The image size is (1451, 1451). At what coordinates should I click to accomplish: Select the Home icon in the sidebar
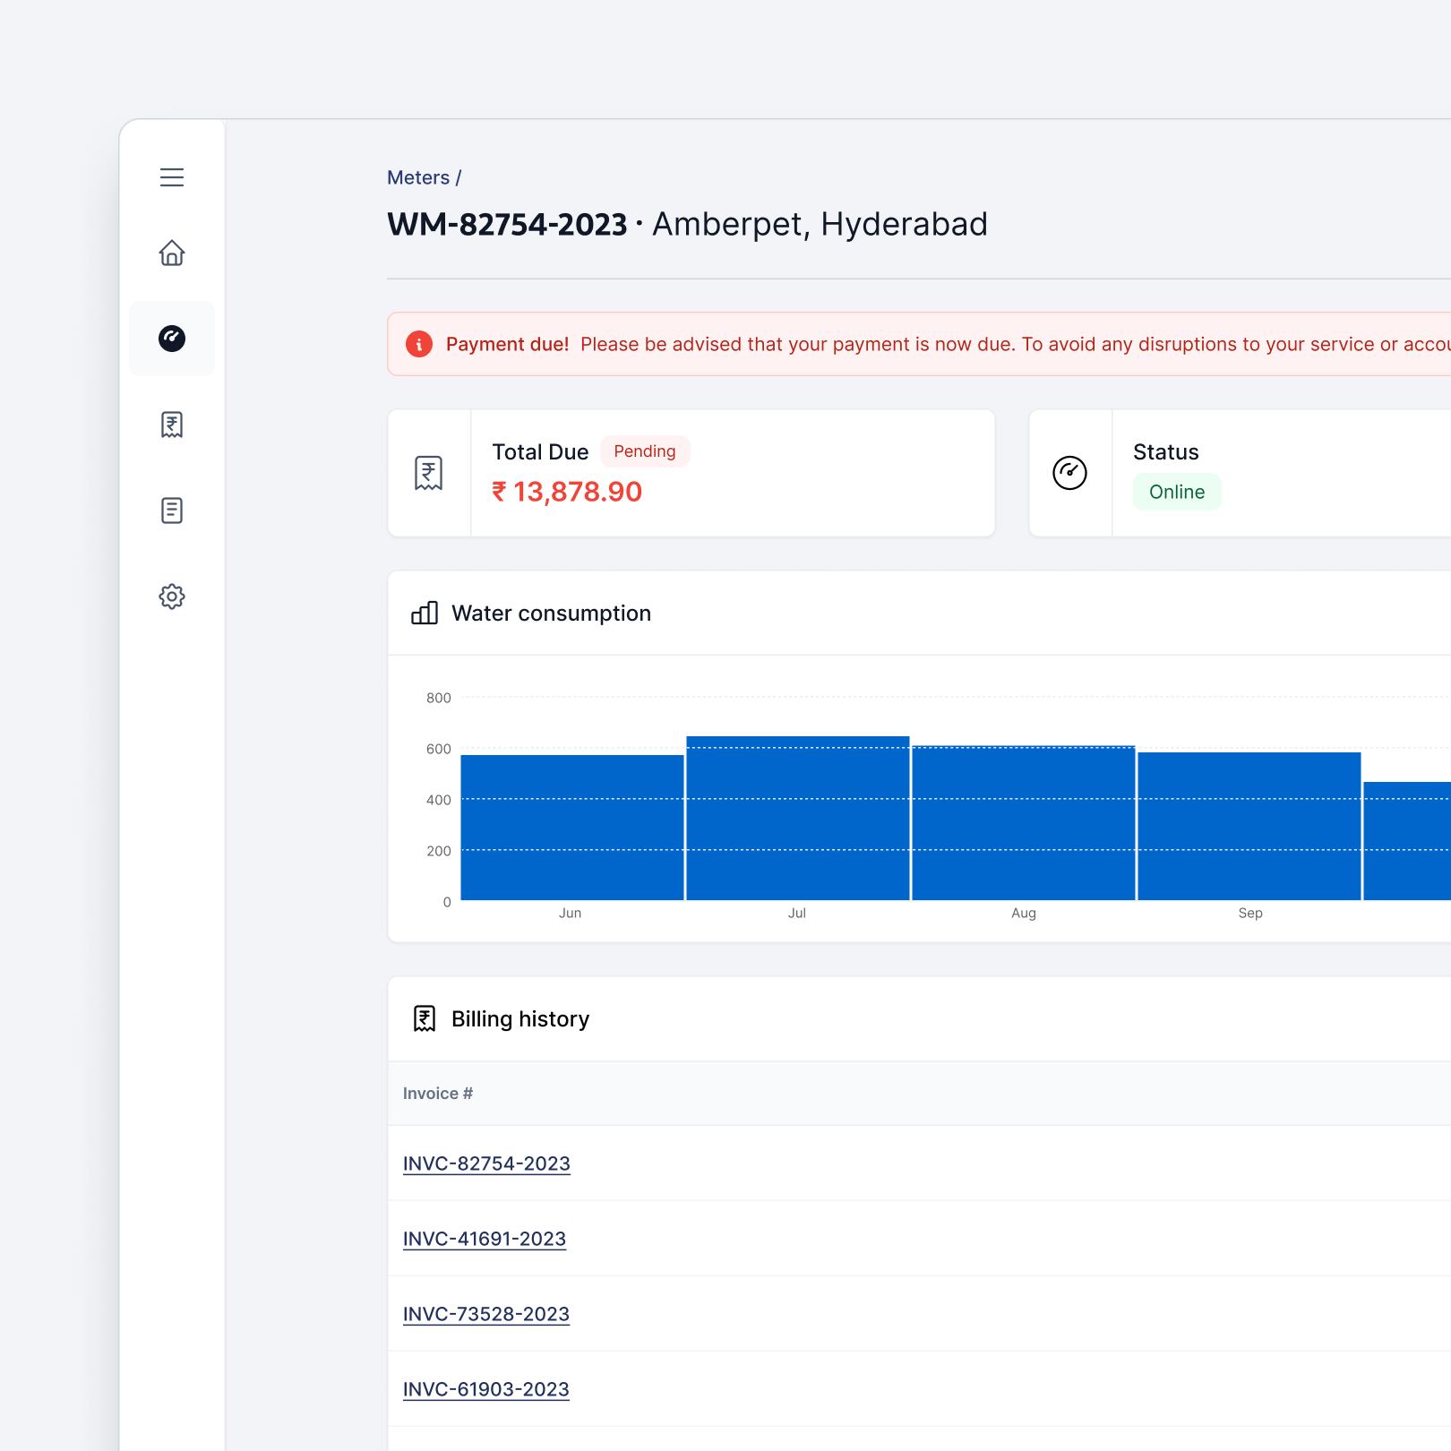171,253
